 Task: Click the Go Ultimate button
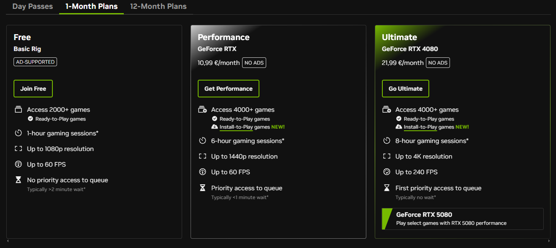click(x=406, y=89)
